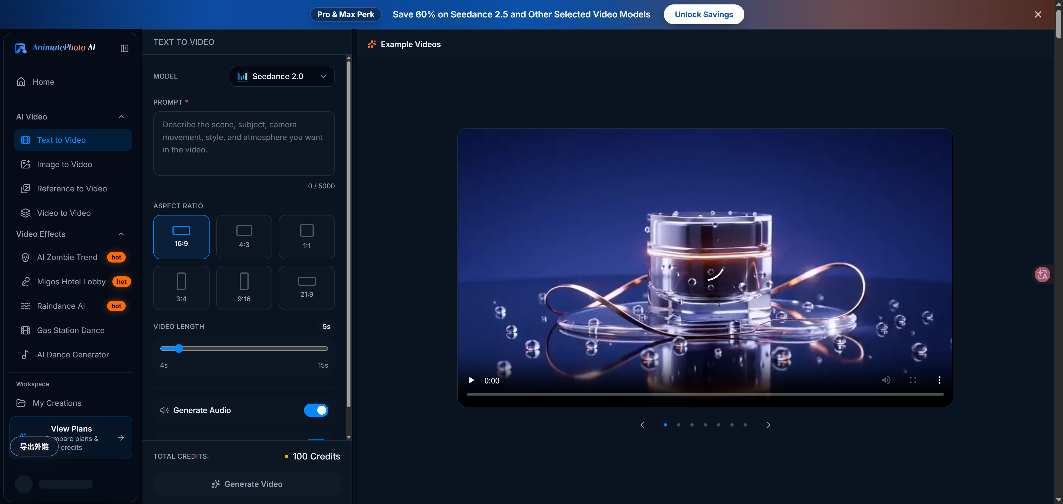The width and height of the screenshot is (1063, 504).
Task: Select the Text to Video item
Action: (x=73, y=140)
